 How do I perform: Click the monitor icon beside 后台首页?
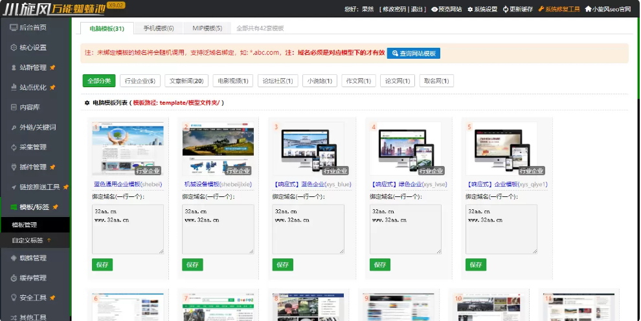tap(14, 27)
